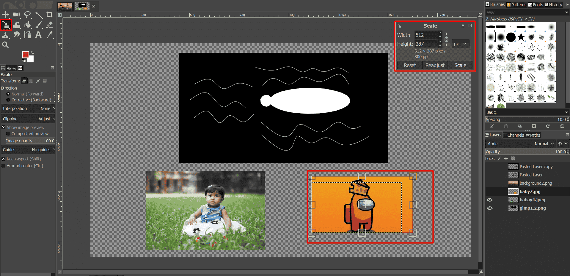Image resolution: width=570 pixels, height=276 pixels.
Task: Open Layers panel configuration menu arrow
Action: [x=567, y=135]
